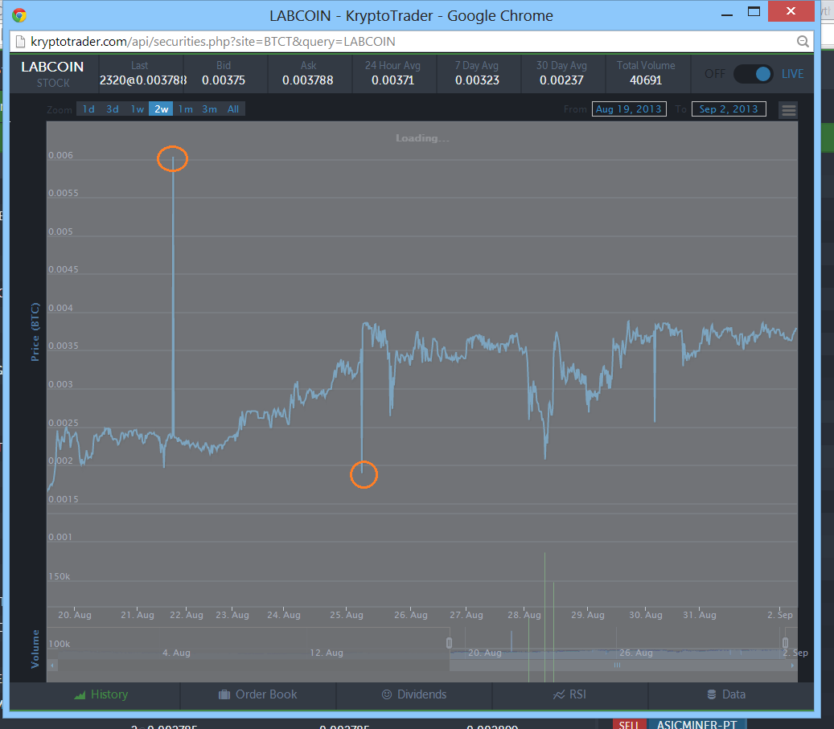834x729 pixels.
Task: Open the chart hamburger export menu
Action: [x=789, y=110]
